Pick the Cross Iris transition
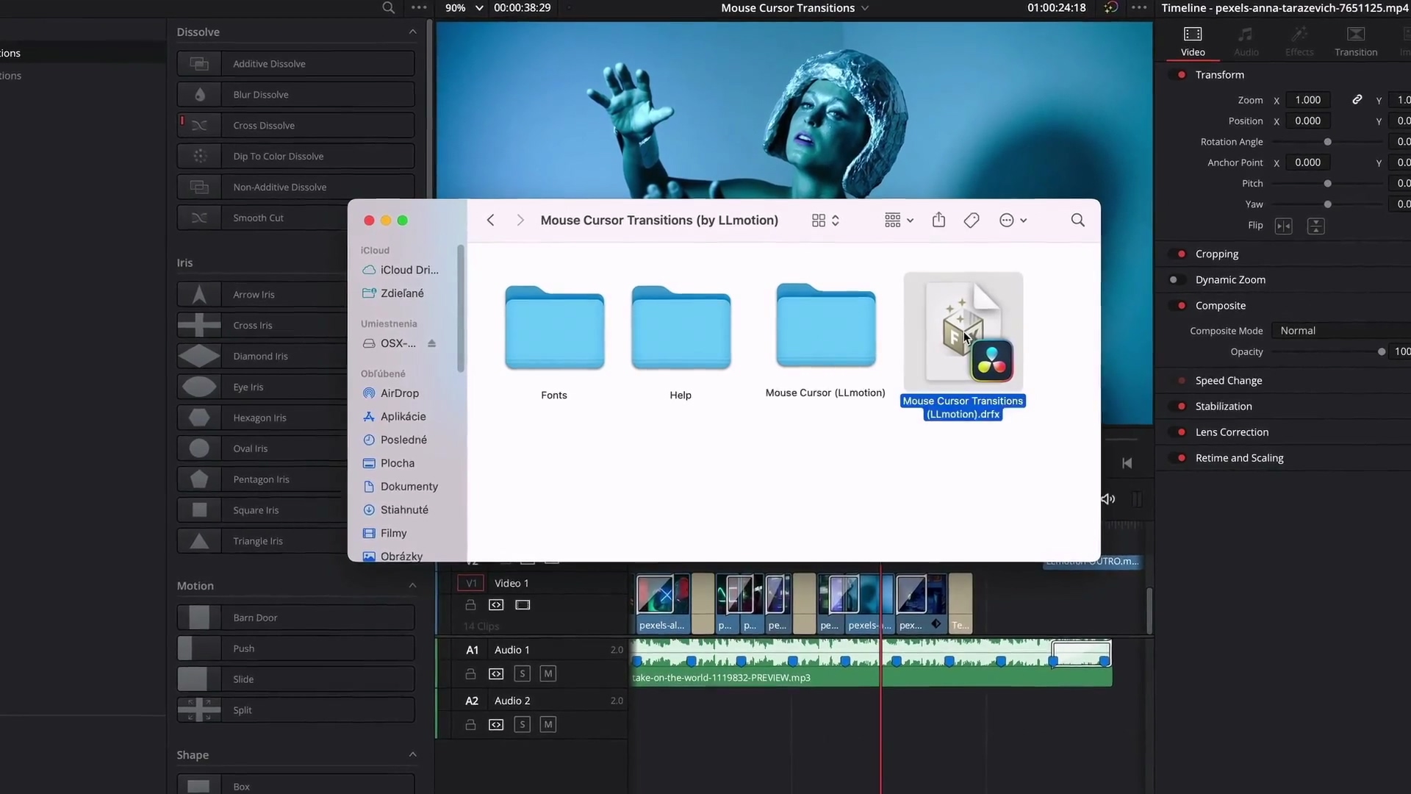The width and height of the screenshot is (1411, 794). click(x=262, y=326)
